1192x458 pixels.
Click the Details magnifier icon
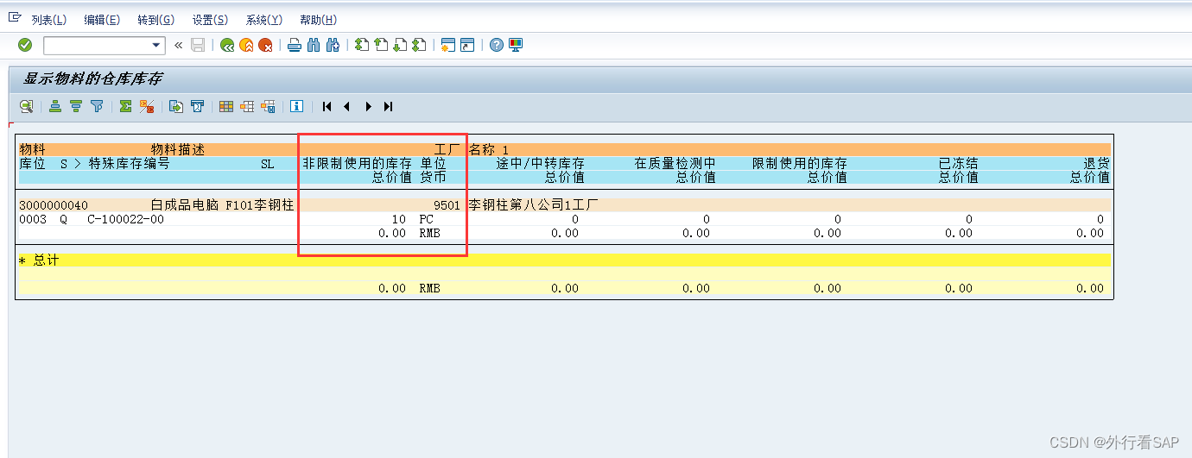coord(27,106)
